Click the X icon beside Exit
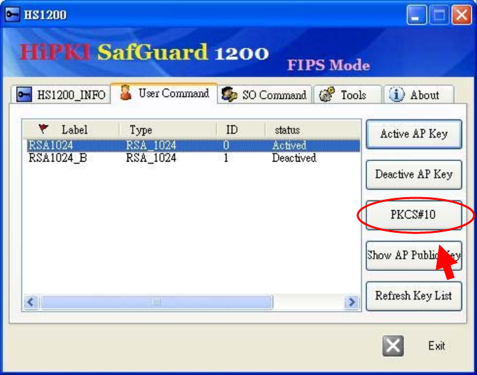The image size is (477, 375). (393, 346)
